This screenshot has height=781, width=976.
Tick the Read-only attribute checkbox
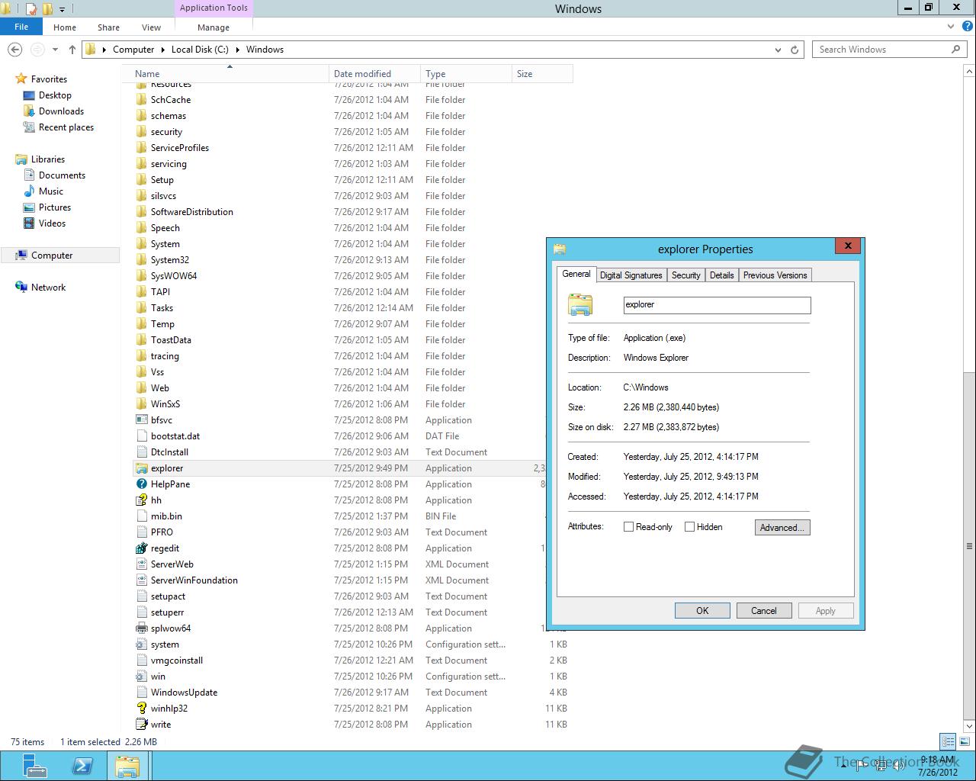click(628, 527)
